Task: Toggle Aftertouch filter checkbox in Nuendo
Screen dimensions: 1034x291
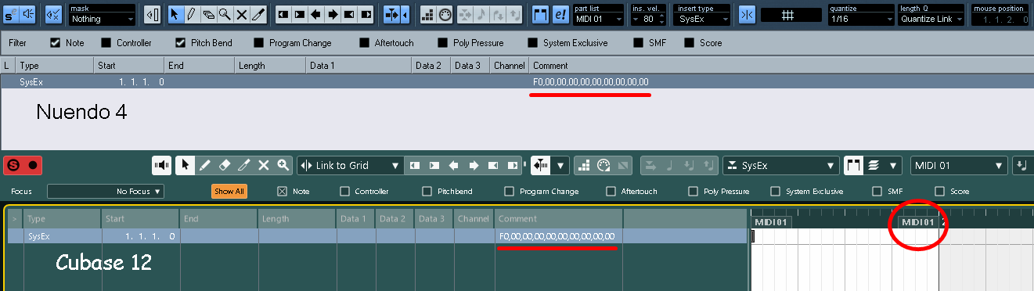Action: point(365,42)
